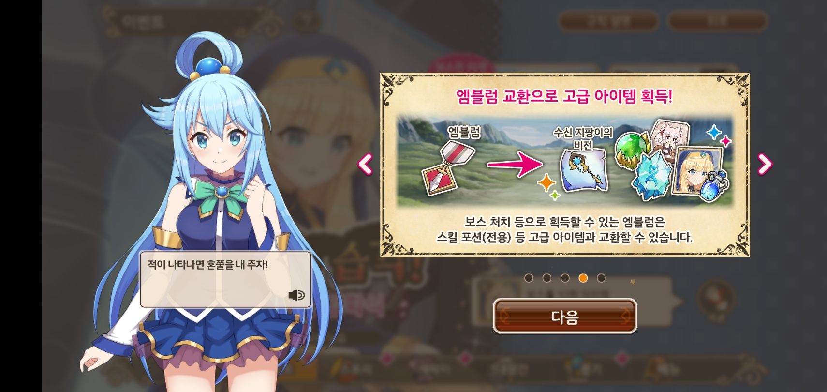This screenshot has width=827, height=392.
Task: Go to previous tutorial slide with left chevron
Action: (365, 164)
